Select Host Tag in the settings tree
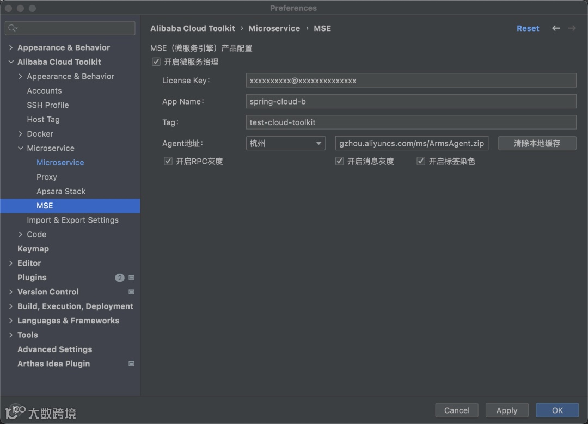 point(43,120)
